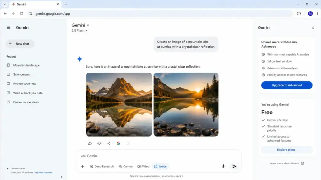
Task: Open more options three-dot menu below response
Action: click(128, 143)
